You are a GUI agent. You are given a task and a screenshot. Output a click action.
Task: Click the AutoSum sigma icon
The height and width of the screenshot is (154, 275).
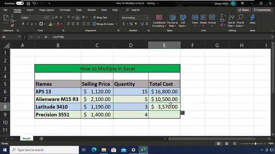[x=222, y=16]
